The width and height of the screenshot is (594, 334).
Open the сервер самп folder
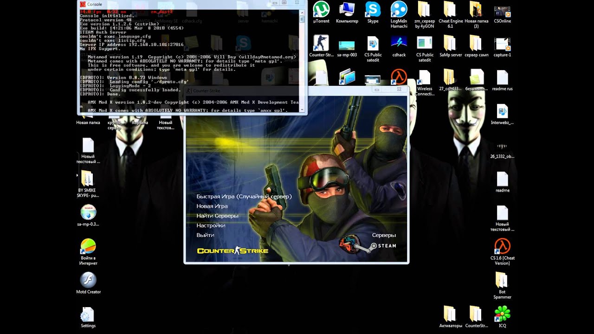click(476, 46)
